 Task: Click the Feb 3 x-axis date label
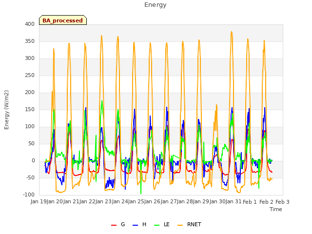click(x=282, y=202)
